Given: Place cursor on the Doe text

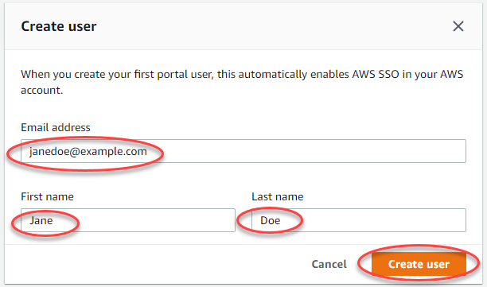Looking at the screenshot, I should click(x=271, y=220).
